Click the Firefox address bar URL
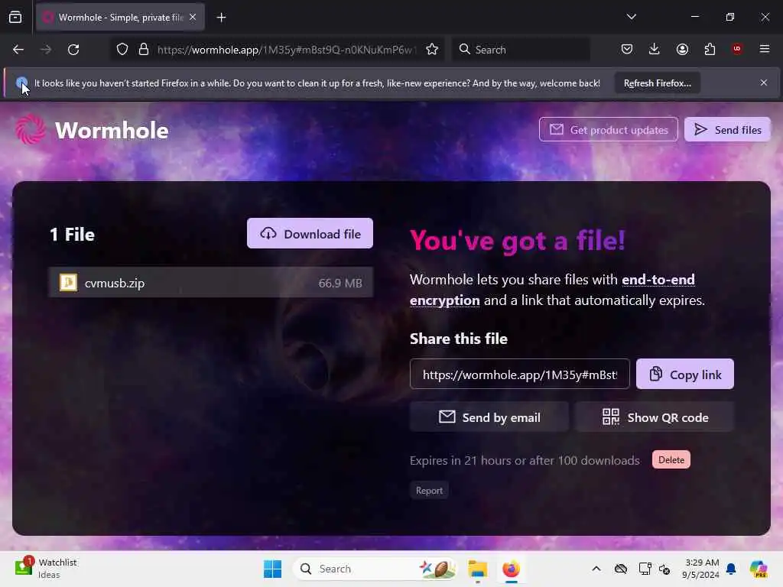 285,50
